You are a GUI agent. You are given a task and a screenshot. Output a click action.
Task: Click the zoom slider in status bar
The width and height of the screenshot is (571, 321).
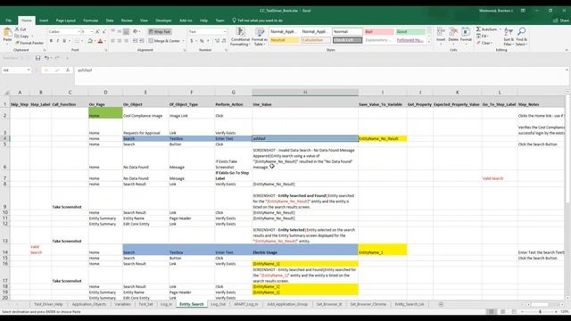540,312
